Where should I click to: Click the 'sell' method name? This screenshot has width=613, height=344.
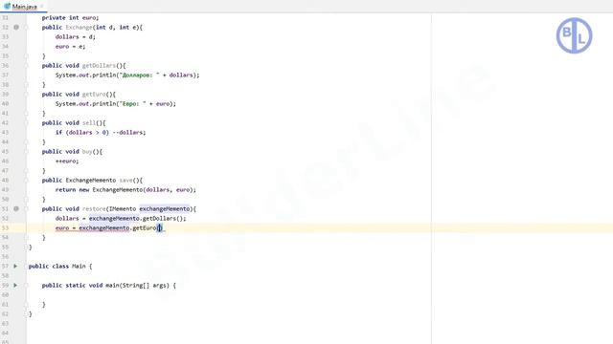[x=89, y=123]
